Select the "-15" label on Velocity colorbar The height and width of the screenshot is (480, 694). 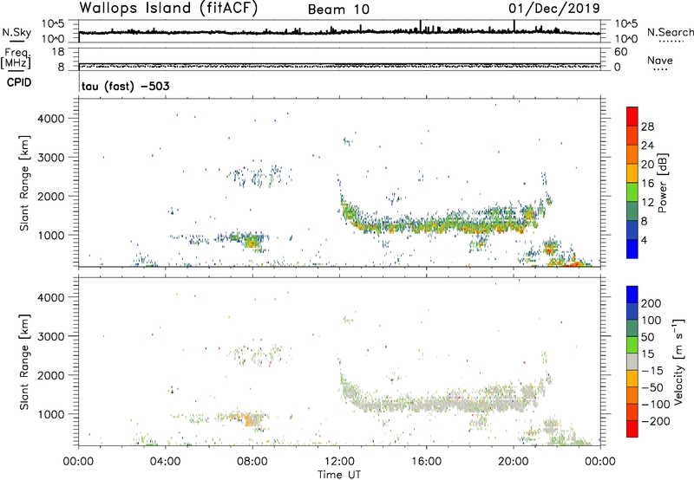(x=652, y=371)
